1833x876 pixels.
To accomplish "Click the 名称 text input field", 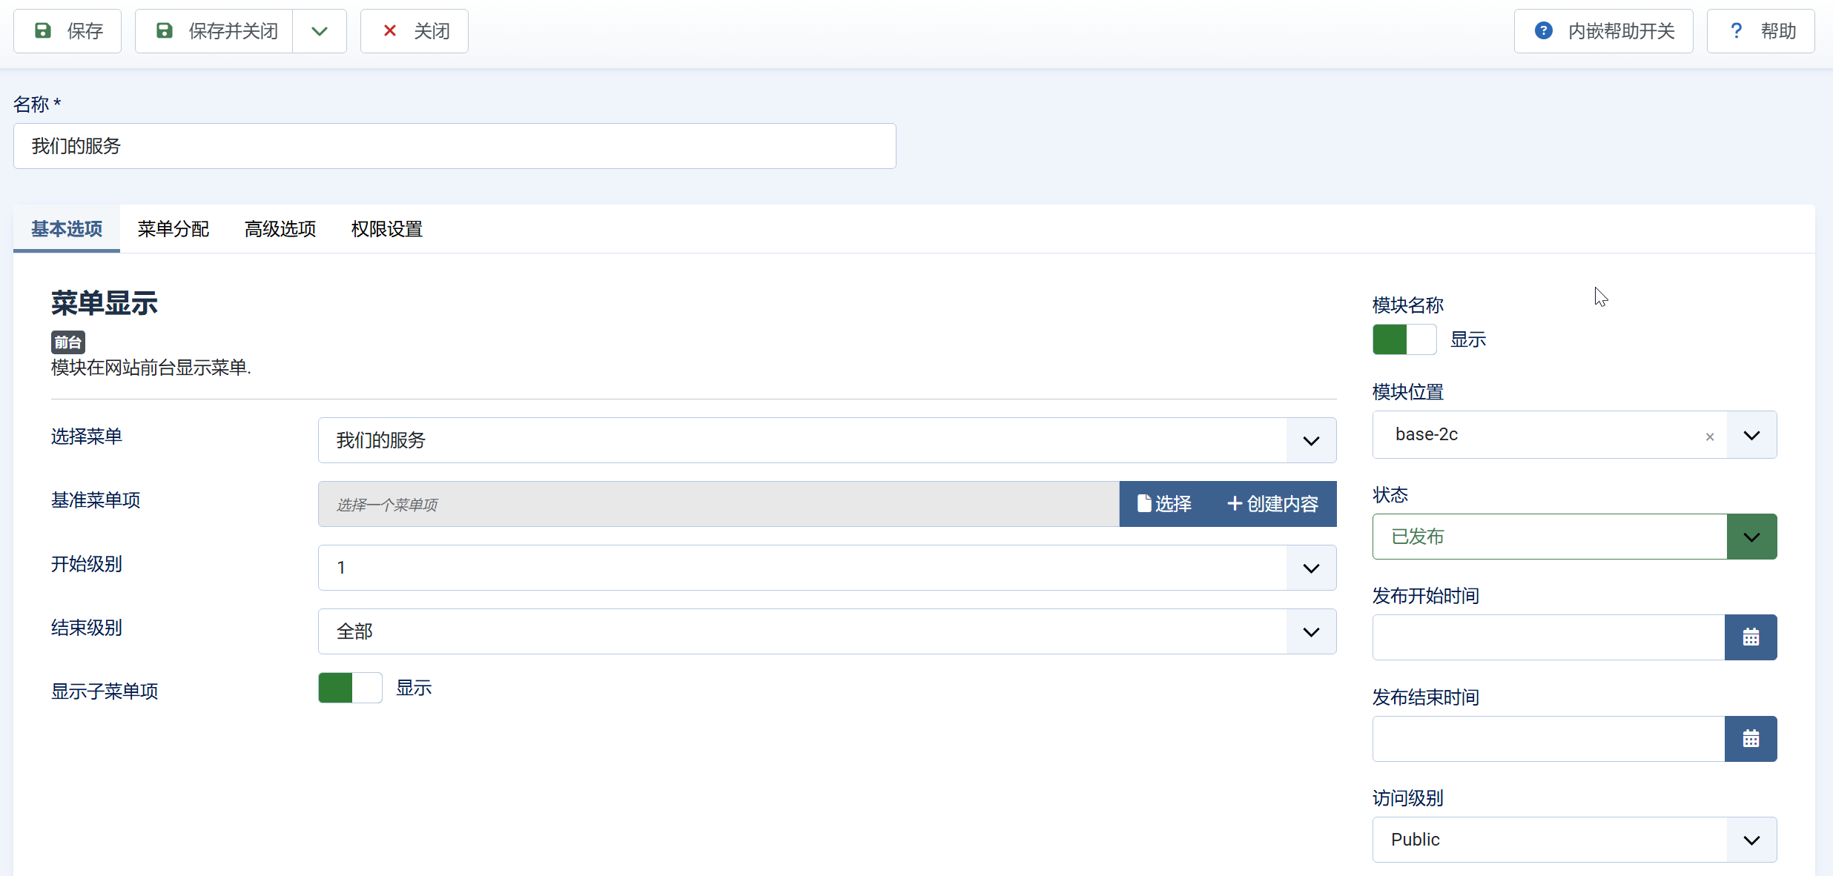I will (454, 146).
